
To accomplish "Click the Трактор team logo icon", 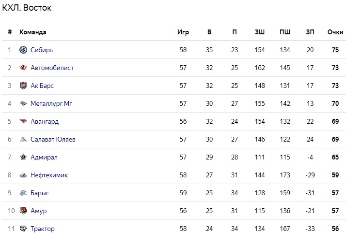I will point(23,229).
